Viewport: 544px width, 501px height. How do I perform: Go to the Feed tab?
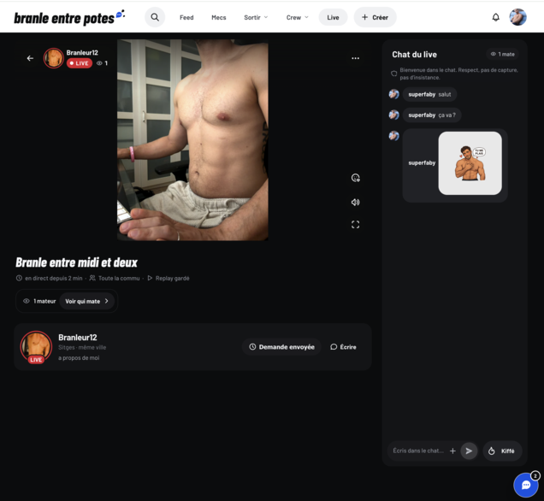tap(186, 17)
